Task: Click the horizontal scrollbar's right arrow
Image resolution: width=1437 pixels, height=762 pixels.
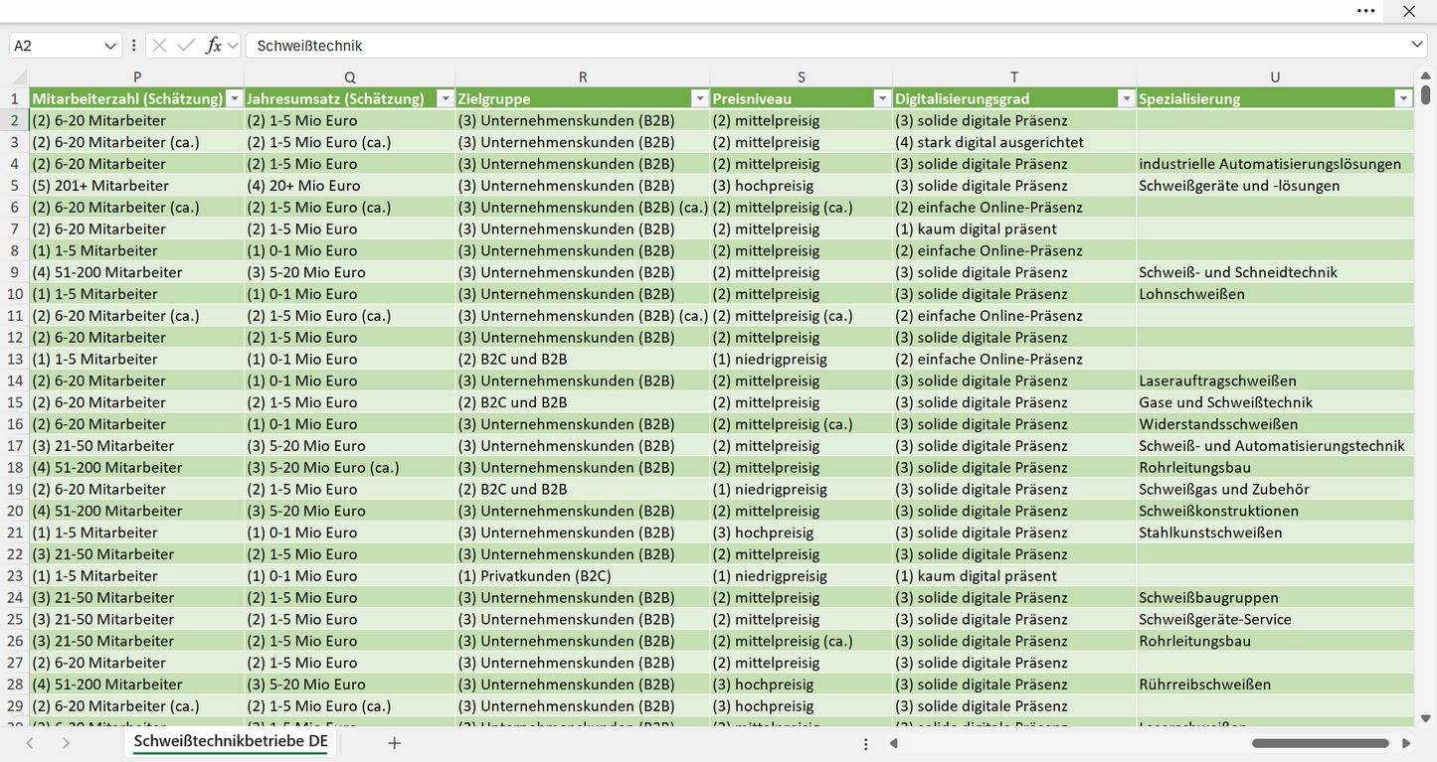Action: (1406, 743)
